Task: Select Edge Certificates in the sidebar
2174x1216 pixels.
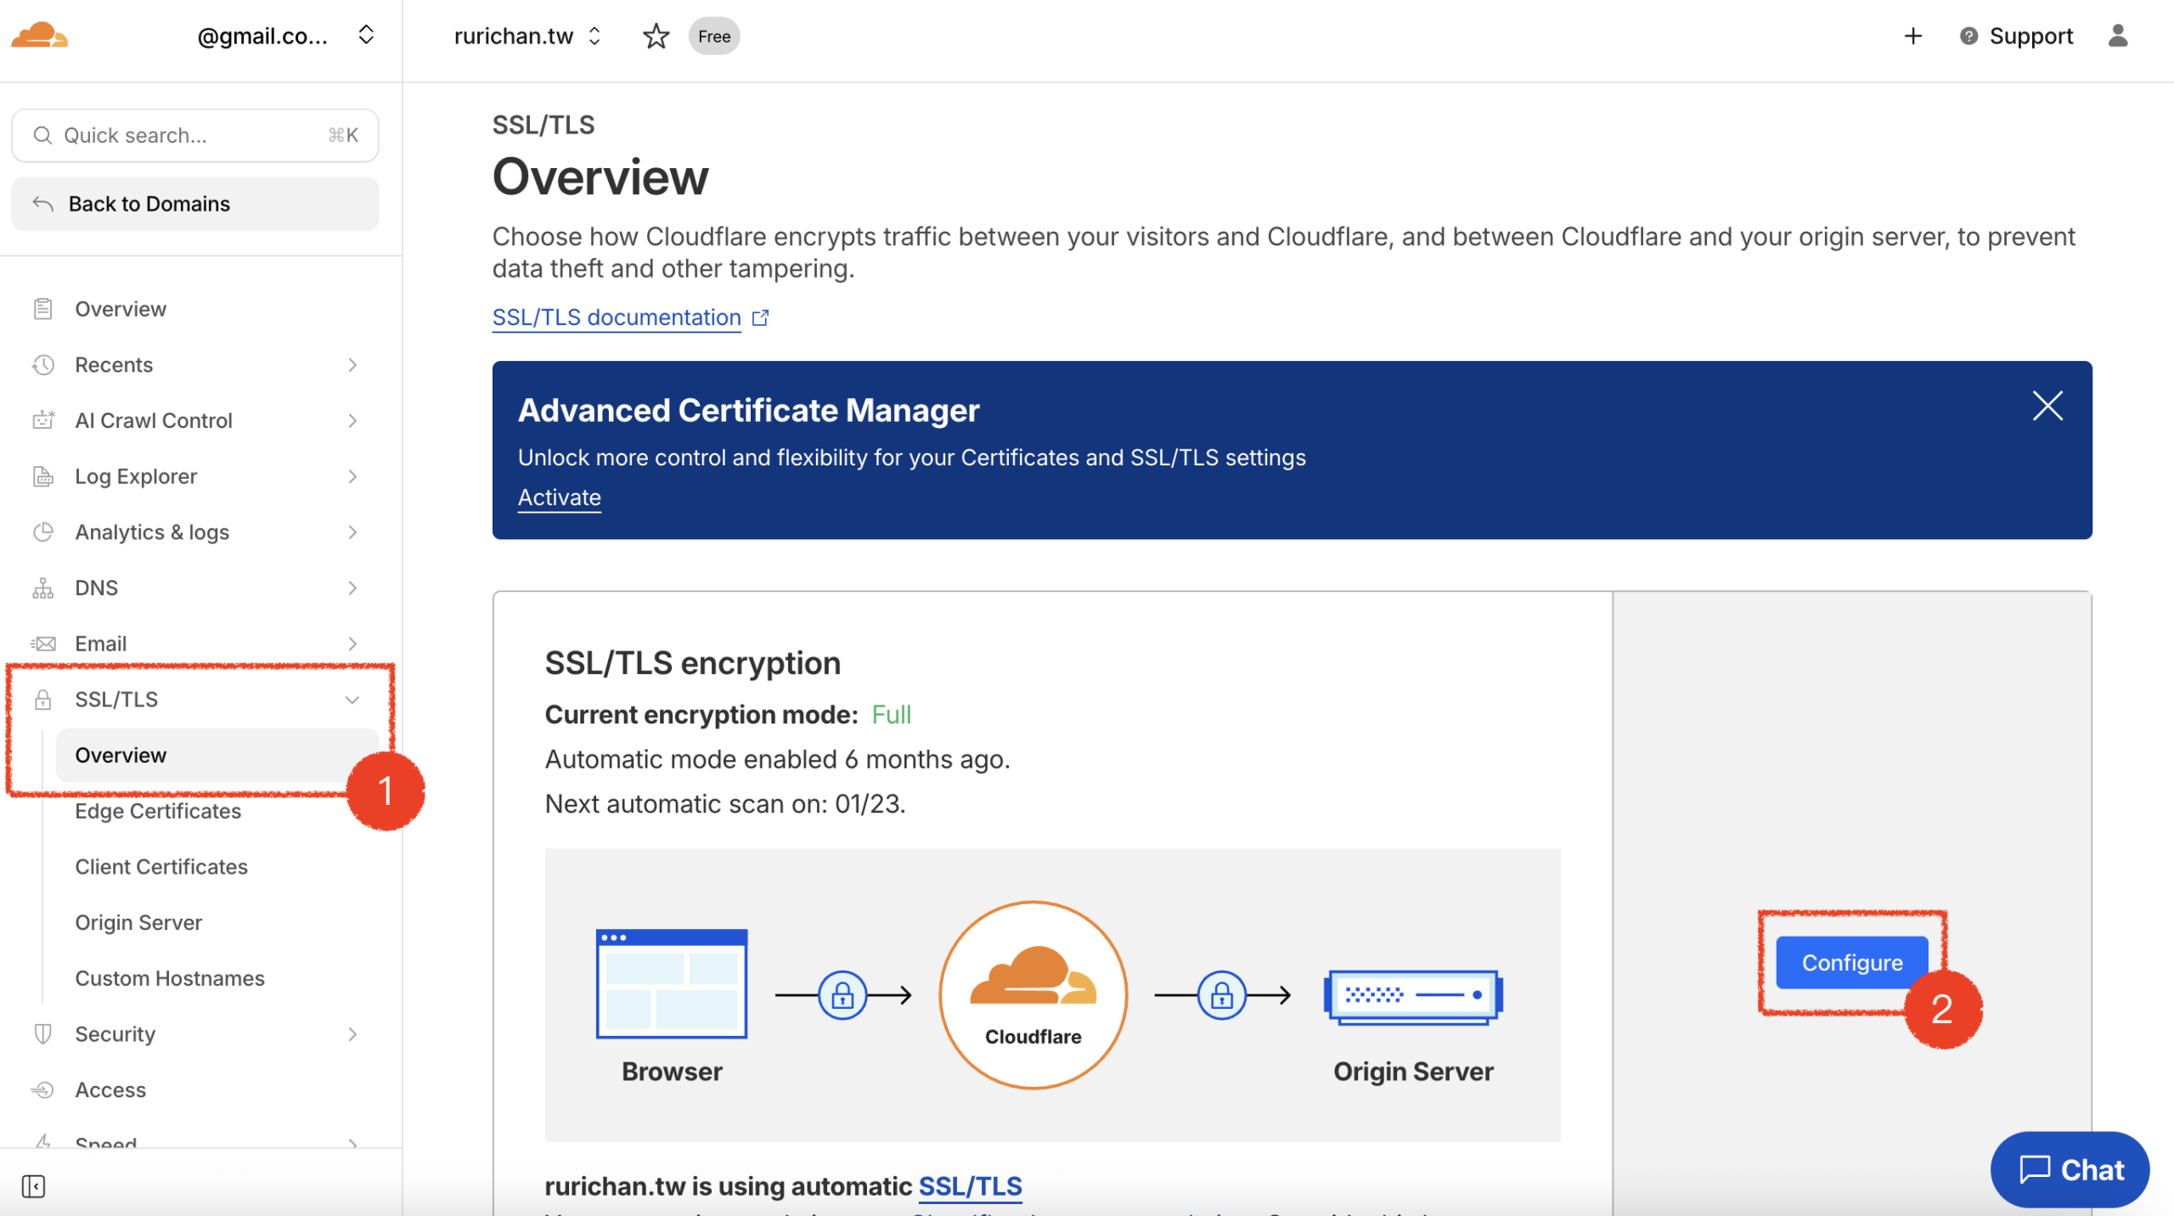Action: pyautogui.click(x=158, y=811)
